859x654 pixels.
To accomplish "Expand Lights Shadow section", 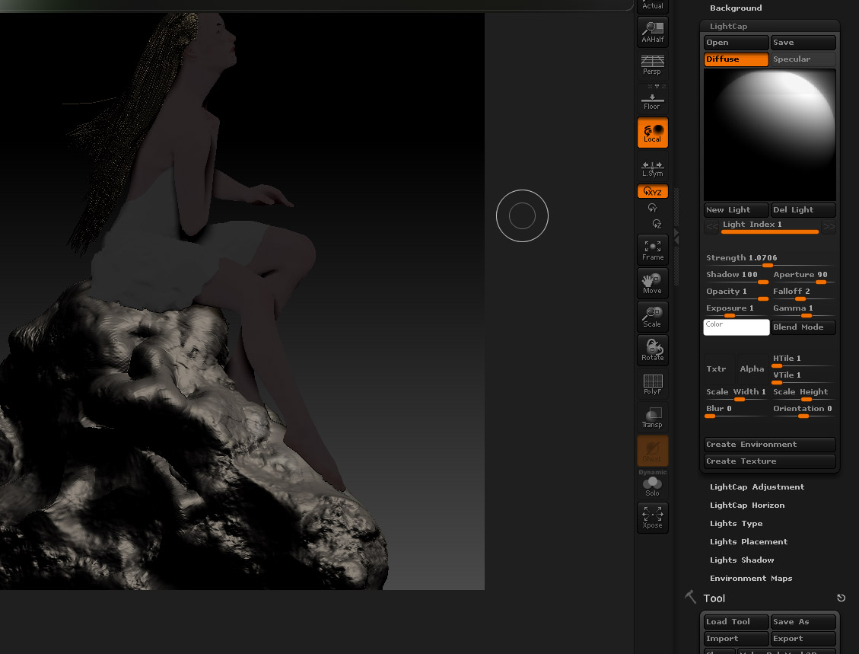I will tap(742, 560).
